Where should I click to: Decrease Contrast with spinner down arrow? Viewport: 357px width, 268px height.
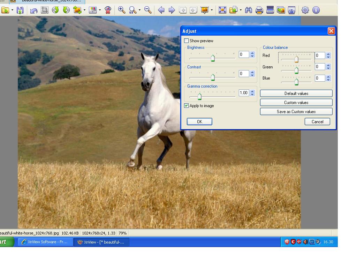tap(252, 75)
